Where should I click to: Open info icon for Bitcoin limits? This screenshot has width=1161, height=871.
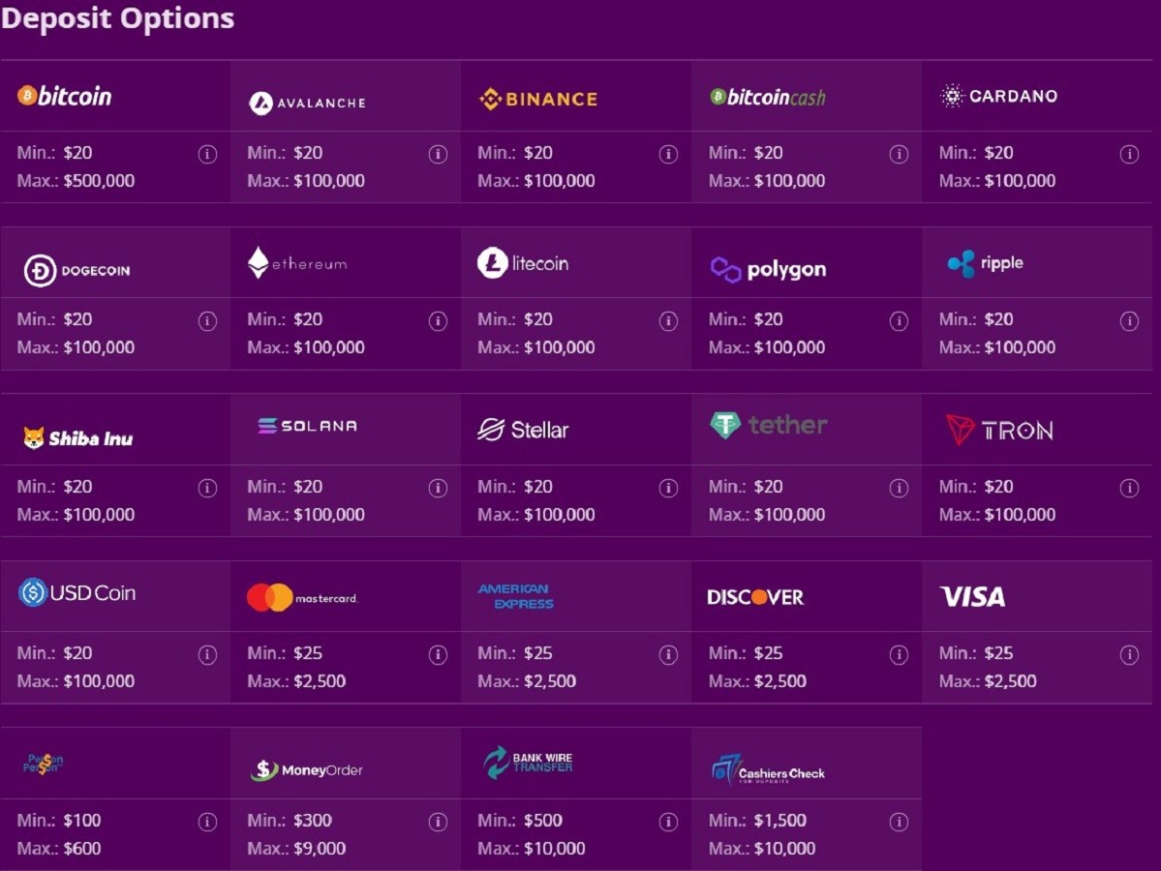pos(207,154)
